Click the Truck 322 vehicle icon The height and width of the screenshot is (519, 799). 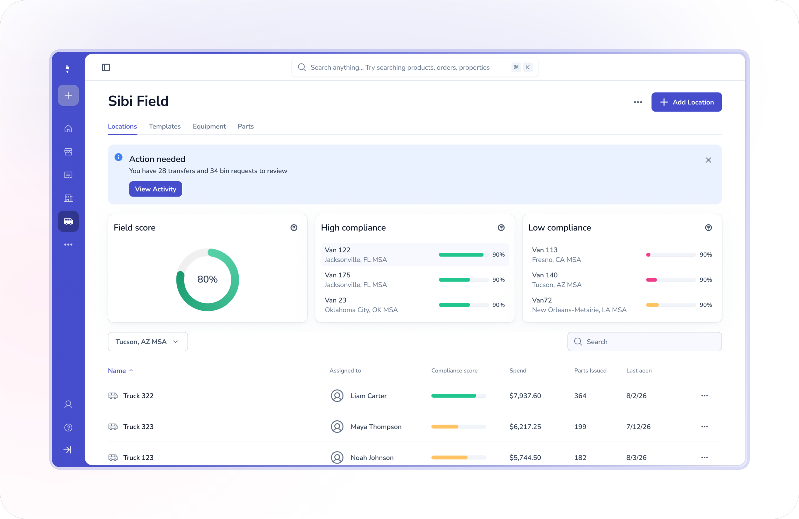(113, 396)
